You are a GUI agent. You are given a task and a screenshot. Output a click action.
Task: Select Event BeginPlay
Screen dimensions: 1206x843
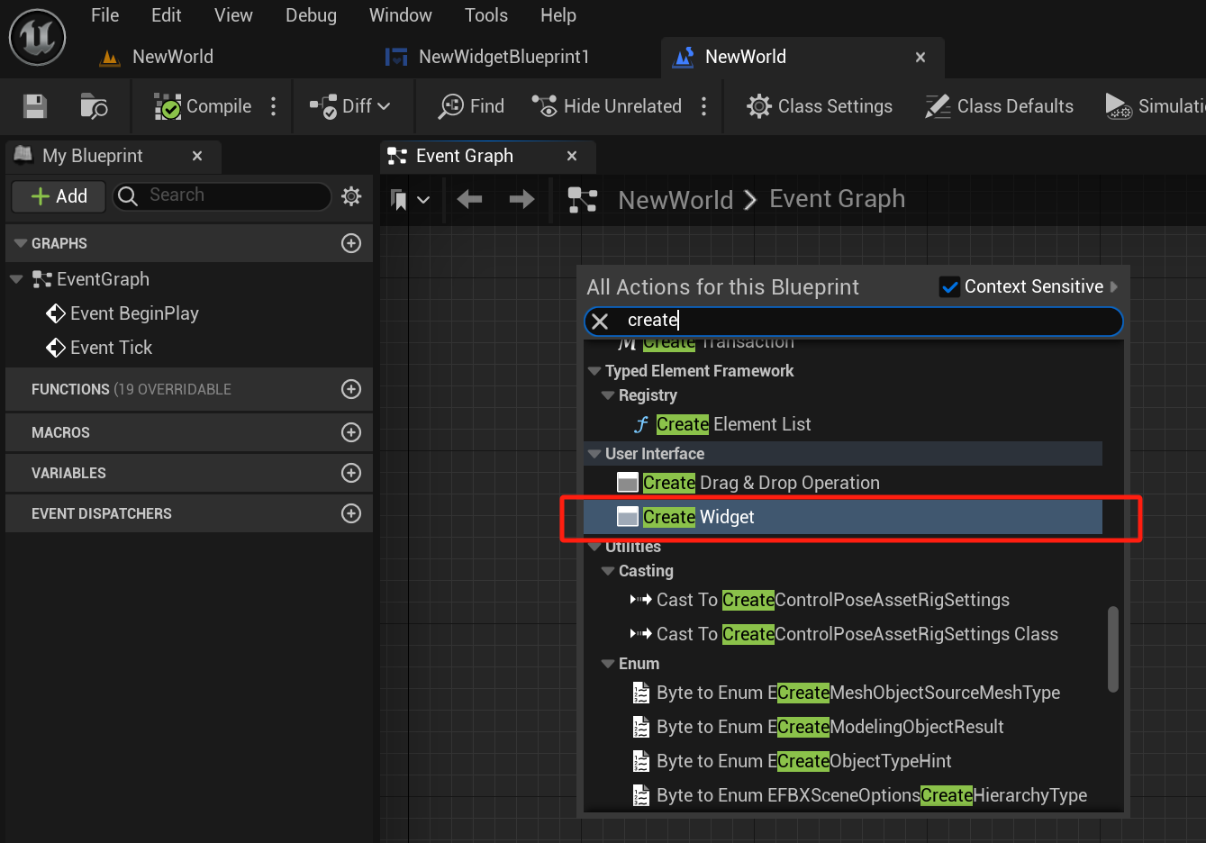134,313
